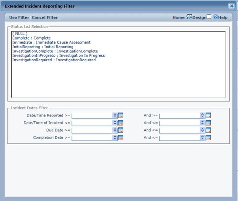
Task: Open calendar for Due Date >= field
Action: coord(121,130)
